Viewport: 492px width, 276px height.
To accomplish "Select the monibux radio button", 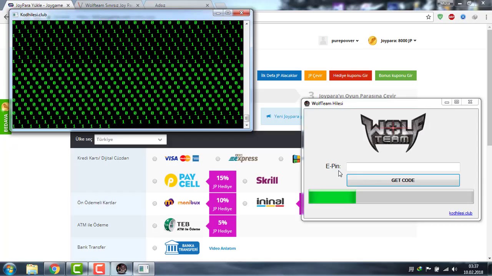I will [x=155, y=203].
